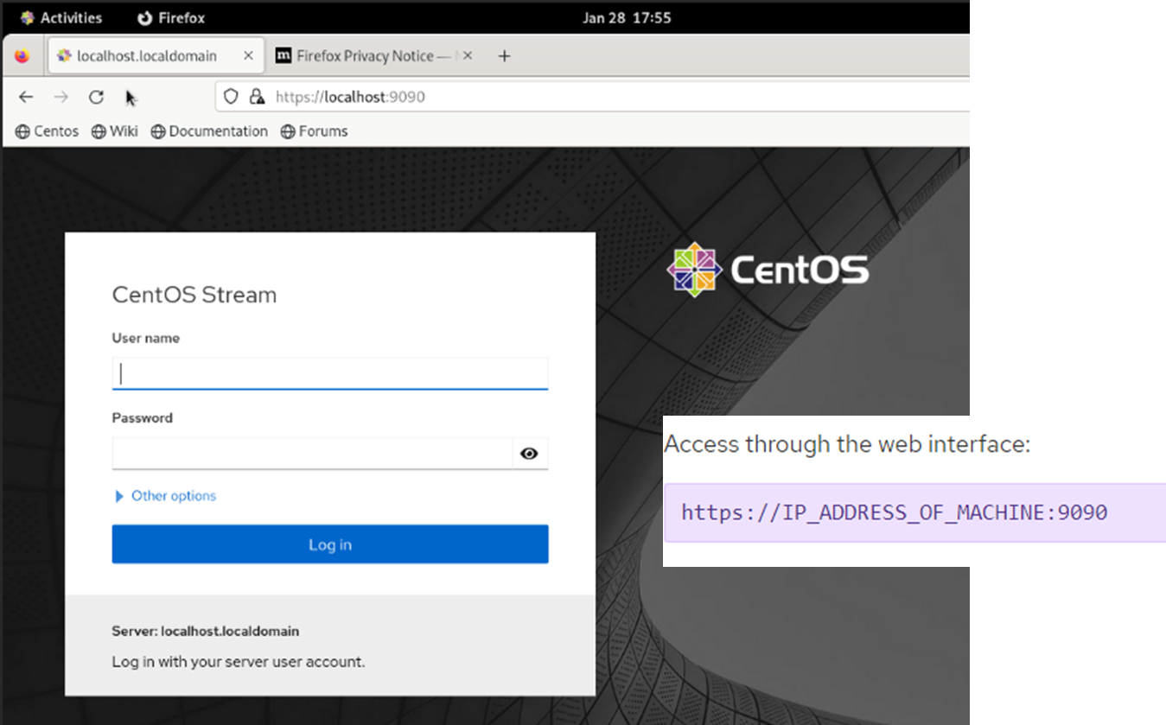Switch to the Firefox Privacy Notice tab

(x=365, y=56)
